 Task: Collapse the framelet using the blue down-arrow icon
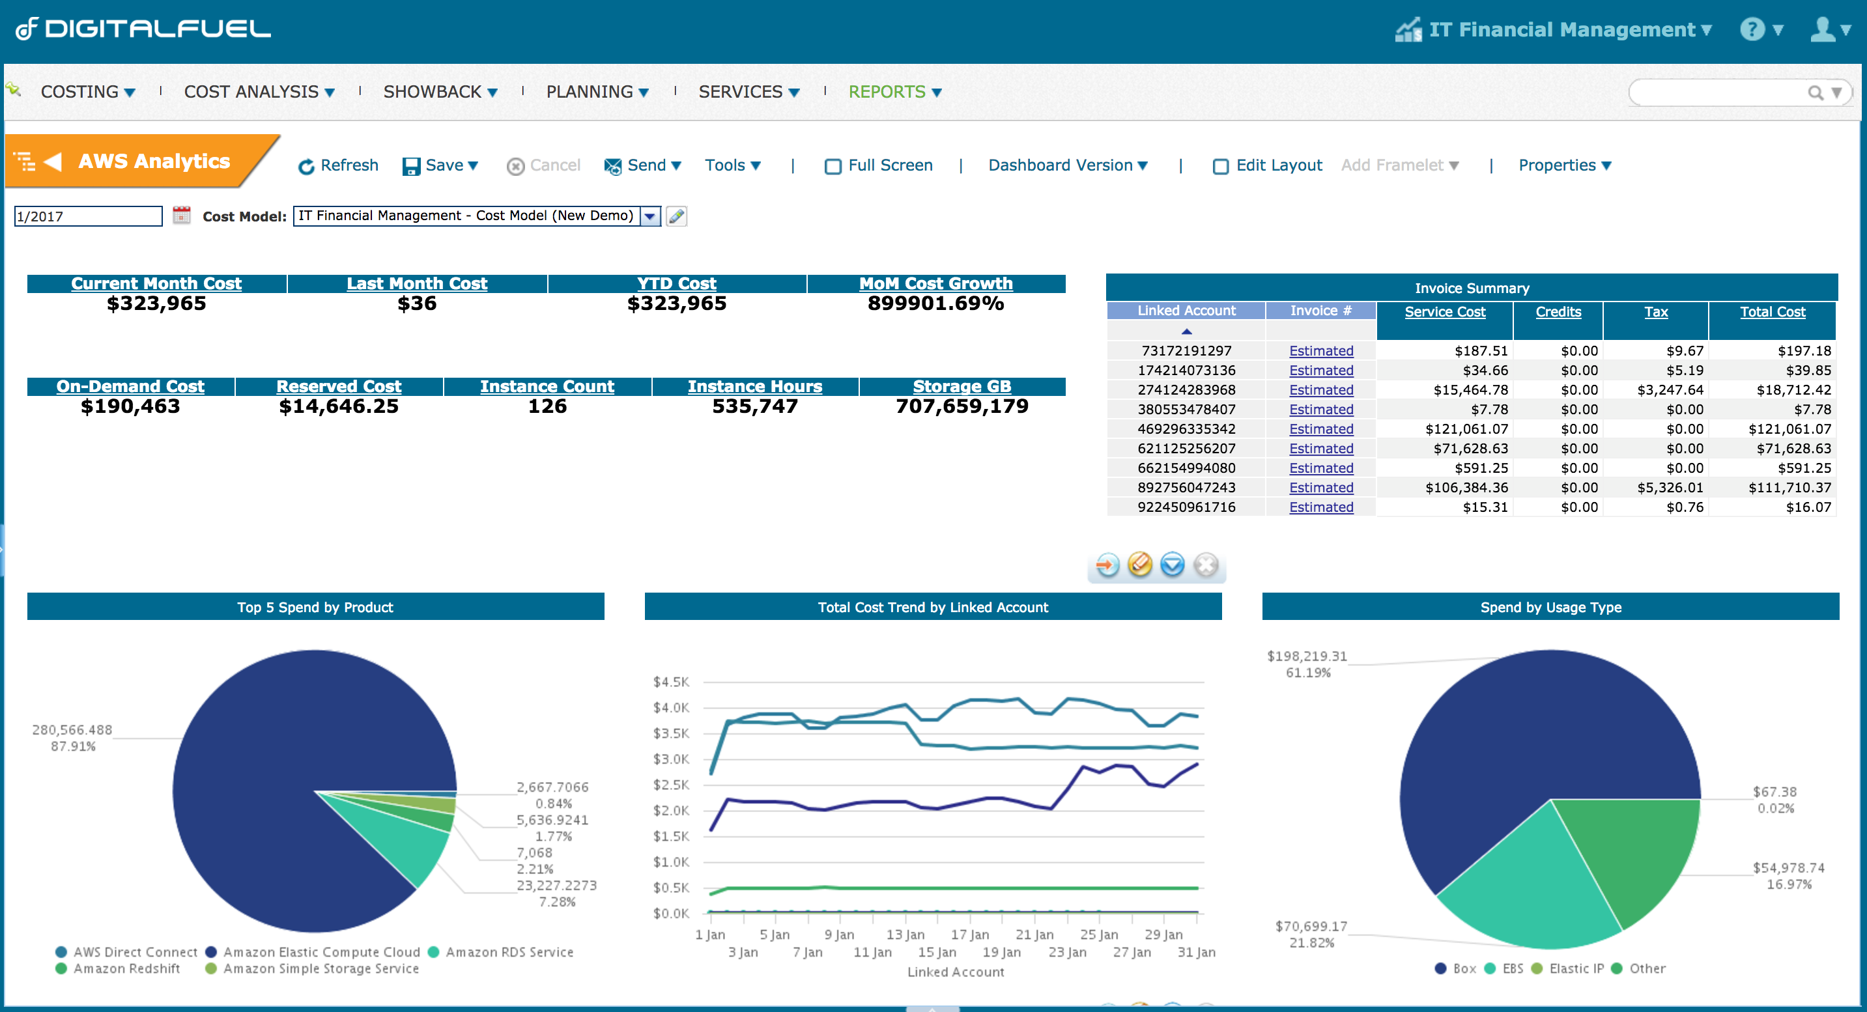tap(1173, 565)
